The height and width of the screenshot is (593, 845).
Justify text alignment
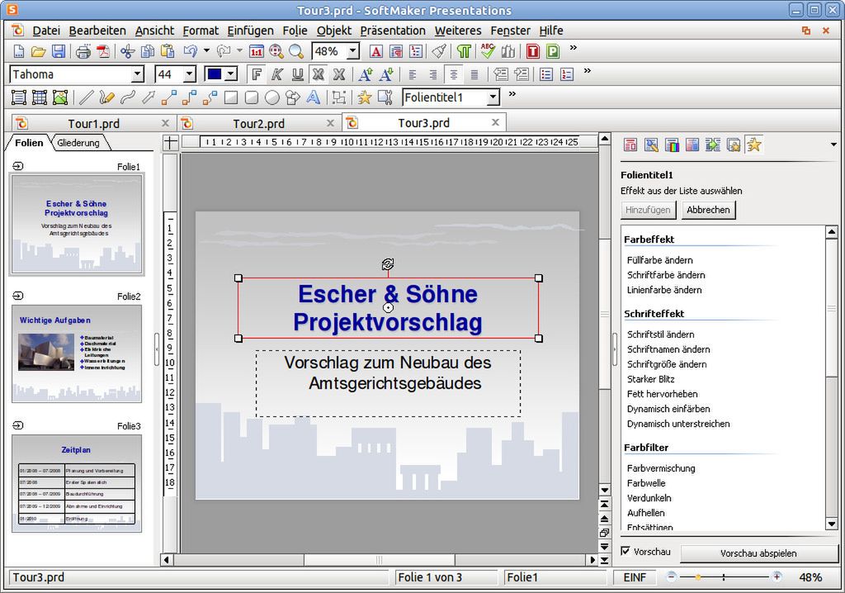[474, 74]
